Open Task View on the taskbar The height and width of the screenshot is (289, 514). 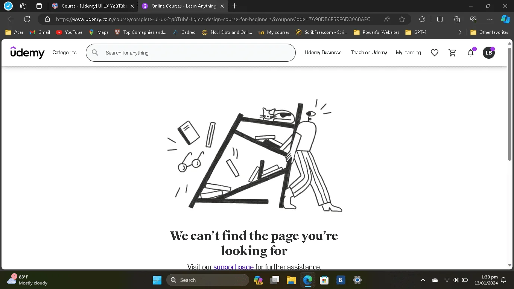pyautogui.click(x=275, y=280)
